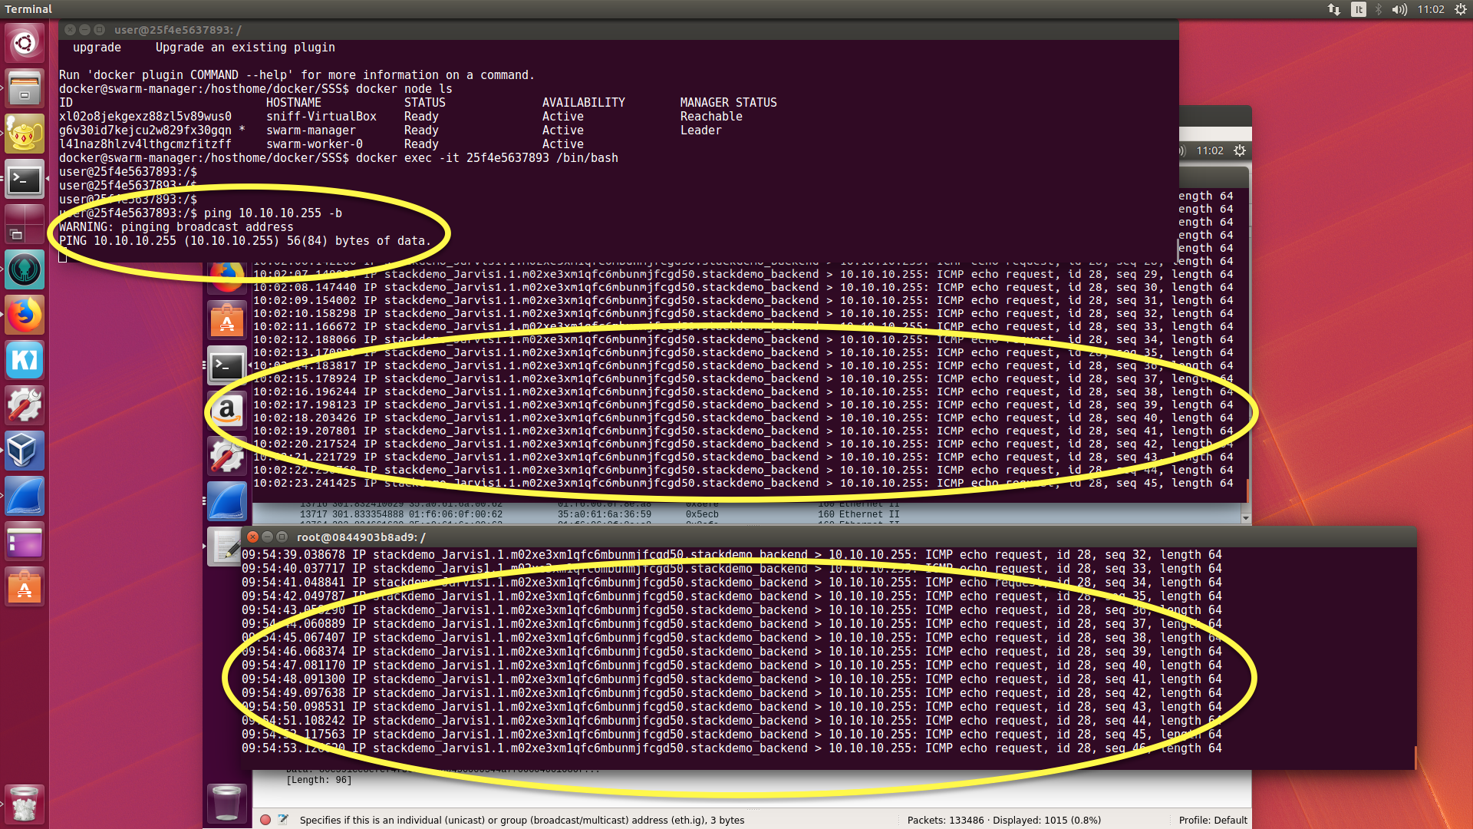Viewport: 1473px width, 829px height.
Task: Open Ubuntu Software store
Action: pyautogui.click(x=24, y=586)
